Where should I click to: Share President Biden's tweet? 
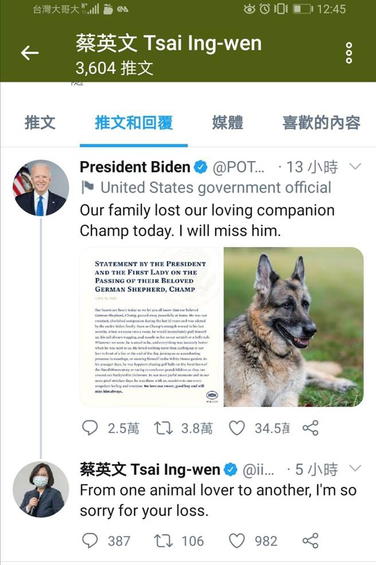[310, 427]
